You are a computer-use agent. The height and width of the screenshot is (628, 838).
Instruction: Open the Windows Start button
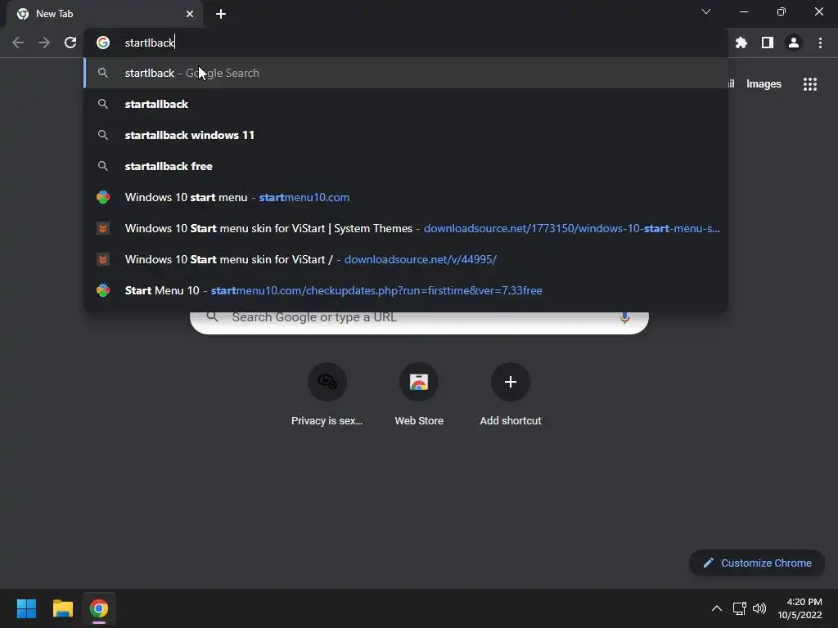point(26,608)
